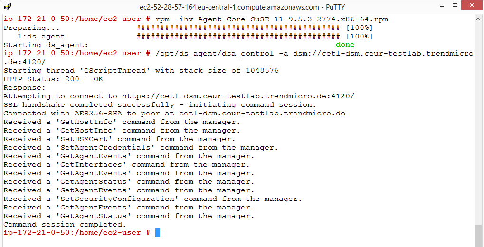This screenshot has height=247, width=484.
Task: Click the https URL in the connection line
Action: tap(238, 96)
